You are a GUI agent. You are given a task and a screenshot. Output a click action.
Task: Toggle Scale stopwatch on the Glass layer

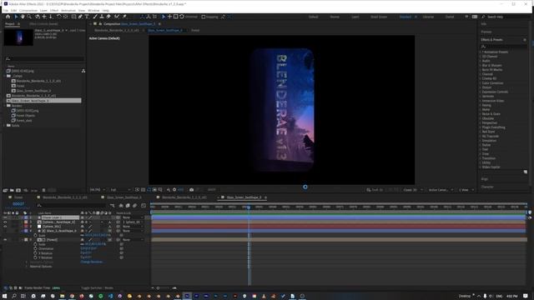coord(35,235)
